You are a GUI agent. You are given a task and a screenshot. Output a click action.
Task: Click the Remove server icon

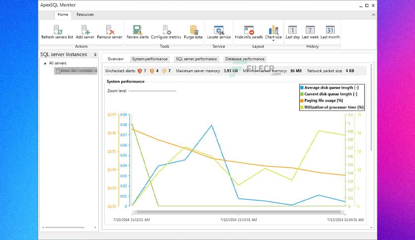[x=110, y=32]
